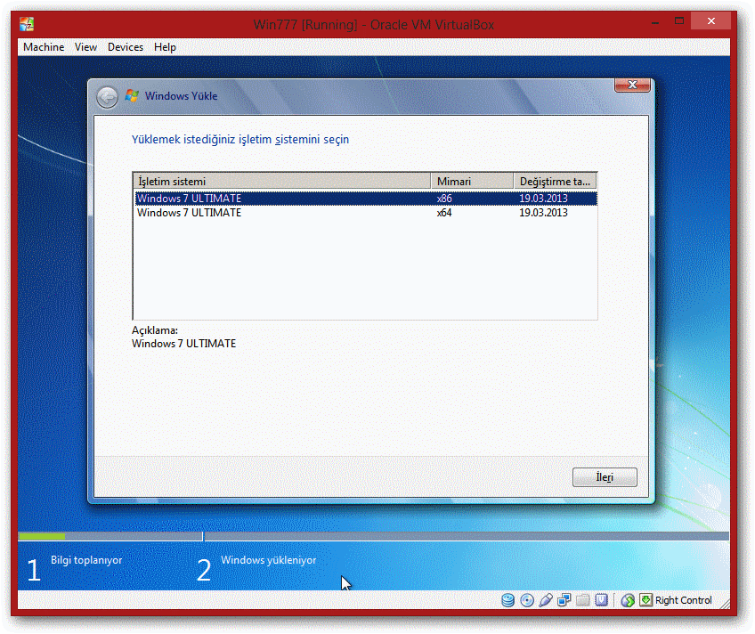Click the mouse integration status icon
755x634 pixels.
click(628, 600)
